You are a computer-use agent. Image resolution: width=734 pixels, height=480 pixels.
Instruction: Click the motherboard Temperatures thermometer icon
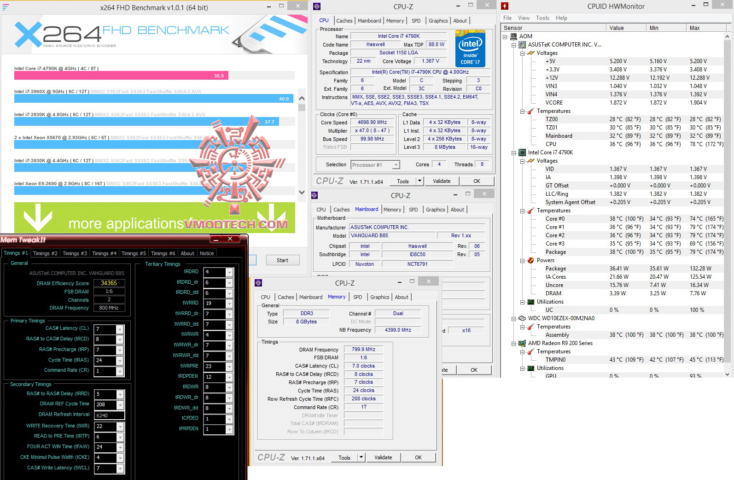point(531,111)
